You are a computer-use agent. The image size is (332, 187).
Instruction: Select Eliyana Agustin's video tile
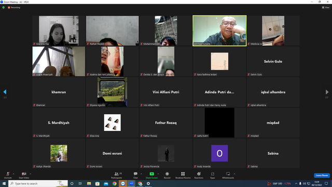pyautogui.click(x=112, y=92)
